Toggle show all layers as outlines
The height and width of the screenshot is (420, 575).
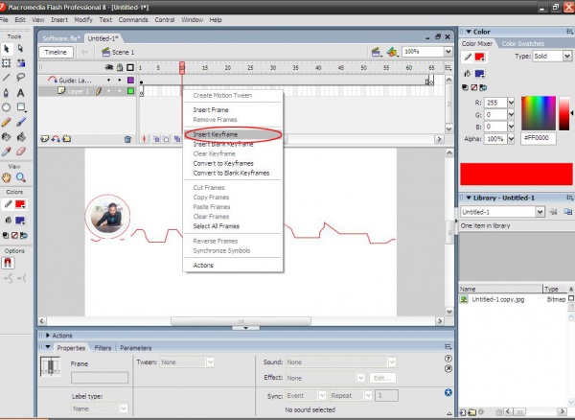130,67
